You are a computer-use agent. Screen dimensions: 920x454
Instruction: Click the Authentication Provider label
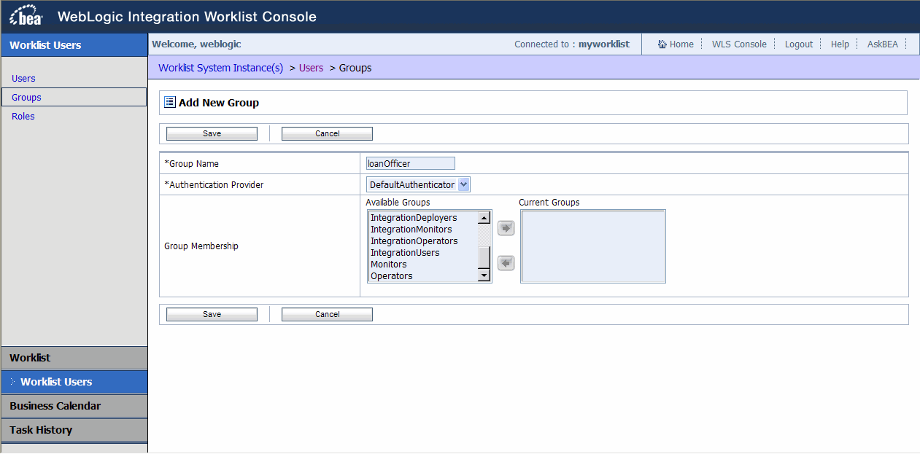pos(214,185)
